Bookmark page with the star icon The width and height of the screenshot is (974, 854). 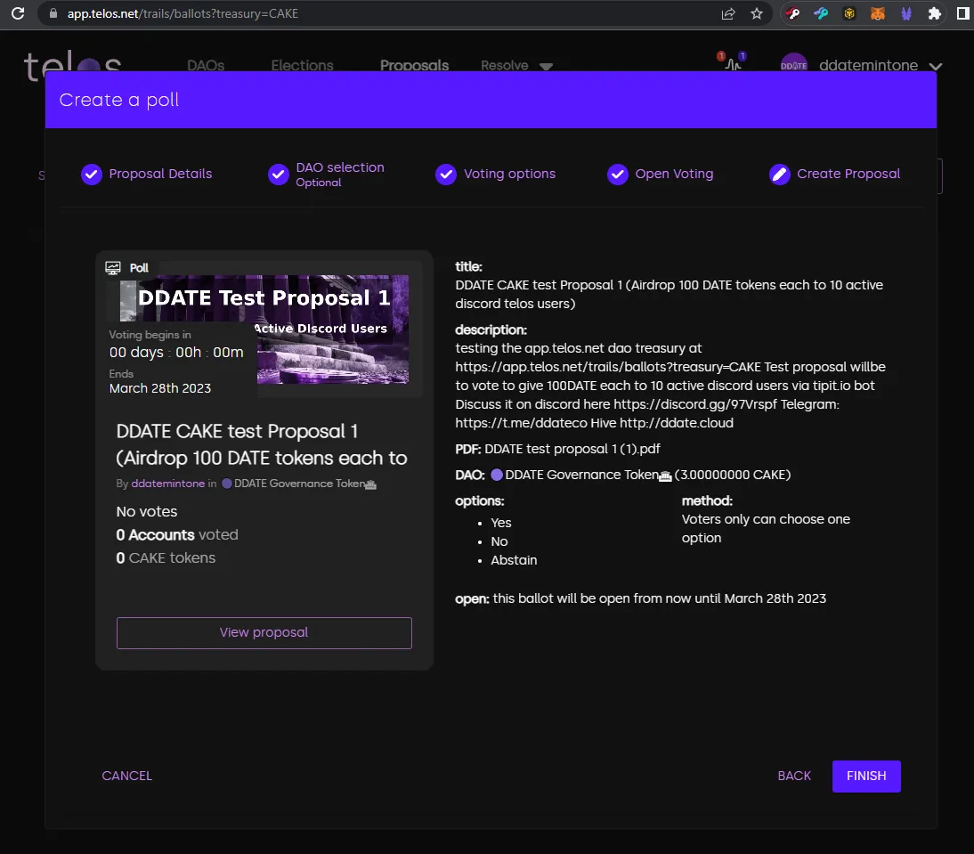tap(757, 13)
